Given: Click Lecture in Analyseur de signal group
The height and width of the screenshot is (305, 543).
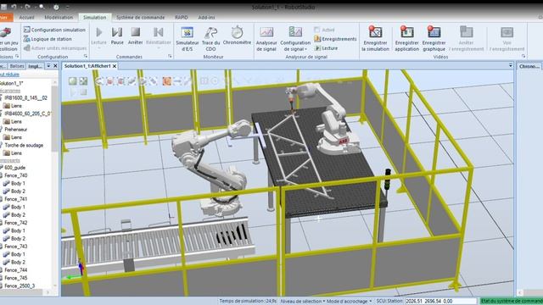Looking at the screenshot, I should (326, 48).
